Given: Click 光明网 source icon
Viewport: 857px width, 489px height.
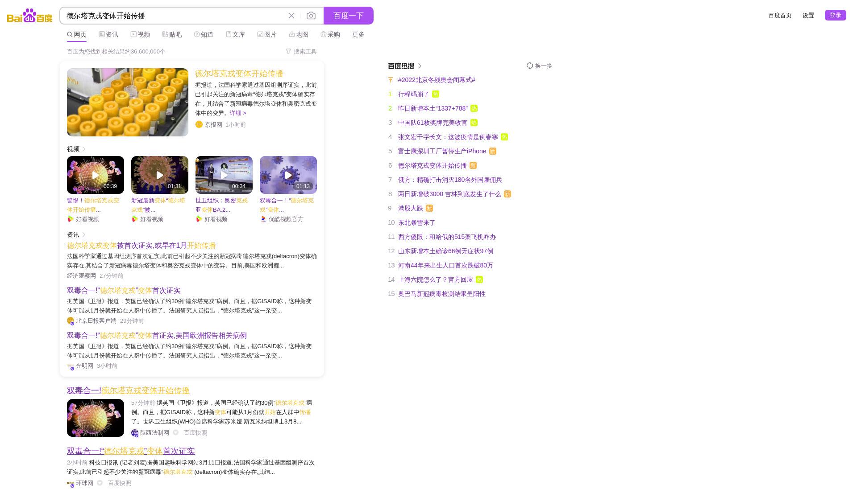Looking at the screenshot, I should coord(71,366).
